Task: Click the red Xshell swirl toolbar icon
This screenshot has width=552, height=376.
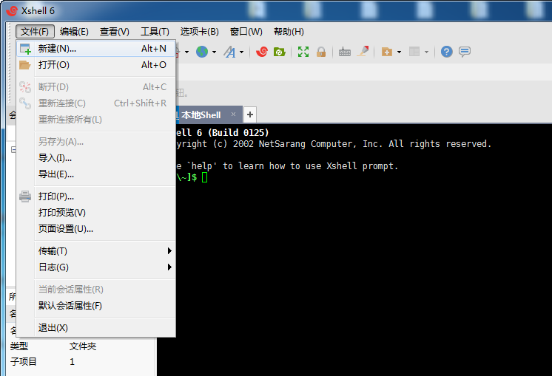Action: pos(262,52)
